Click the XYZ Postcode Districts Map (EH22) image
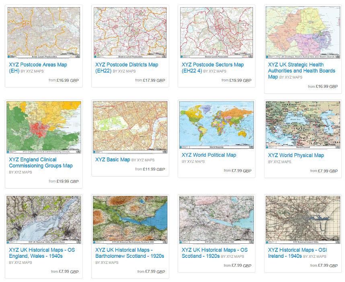This screenshot has width=345, height=282. [130, 33]
